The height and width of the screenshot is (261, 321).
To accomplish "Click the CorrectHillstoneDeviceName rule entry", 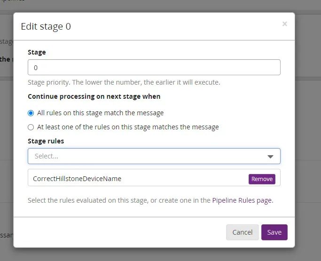I will pos(77,179).
